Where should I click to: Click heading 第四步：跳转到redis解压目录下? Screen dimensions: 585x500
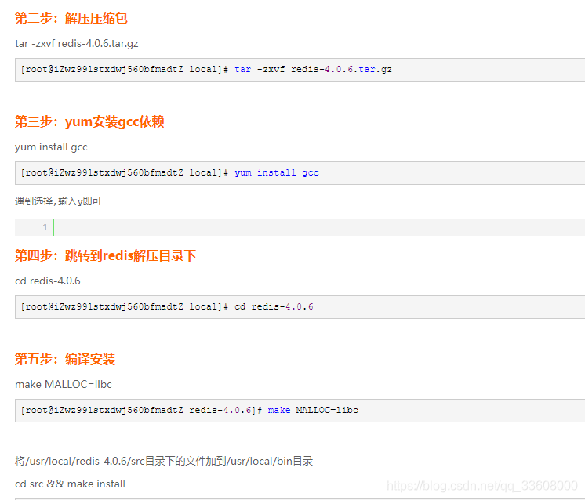pyautogui.click(x=105, y=255)
